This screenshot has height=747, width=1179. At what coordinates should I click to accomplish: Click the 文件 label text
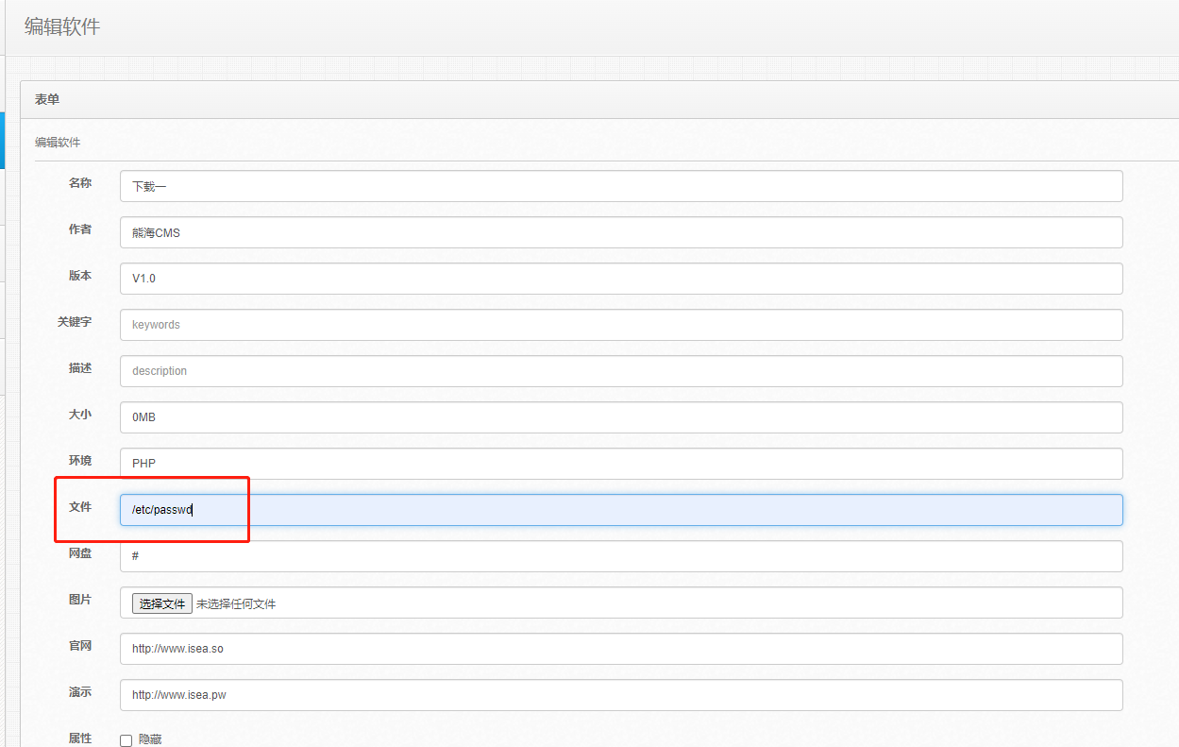coord(80,507)
